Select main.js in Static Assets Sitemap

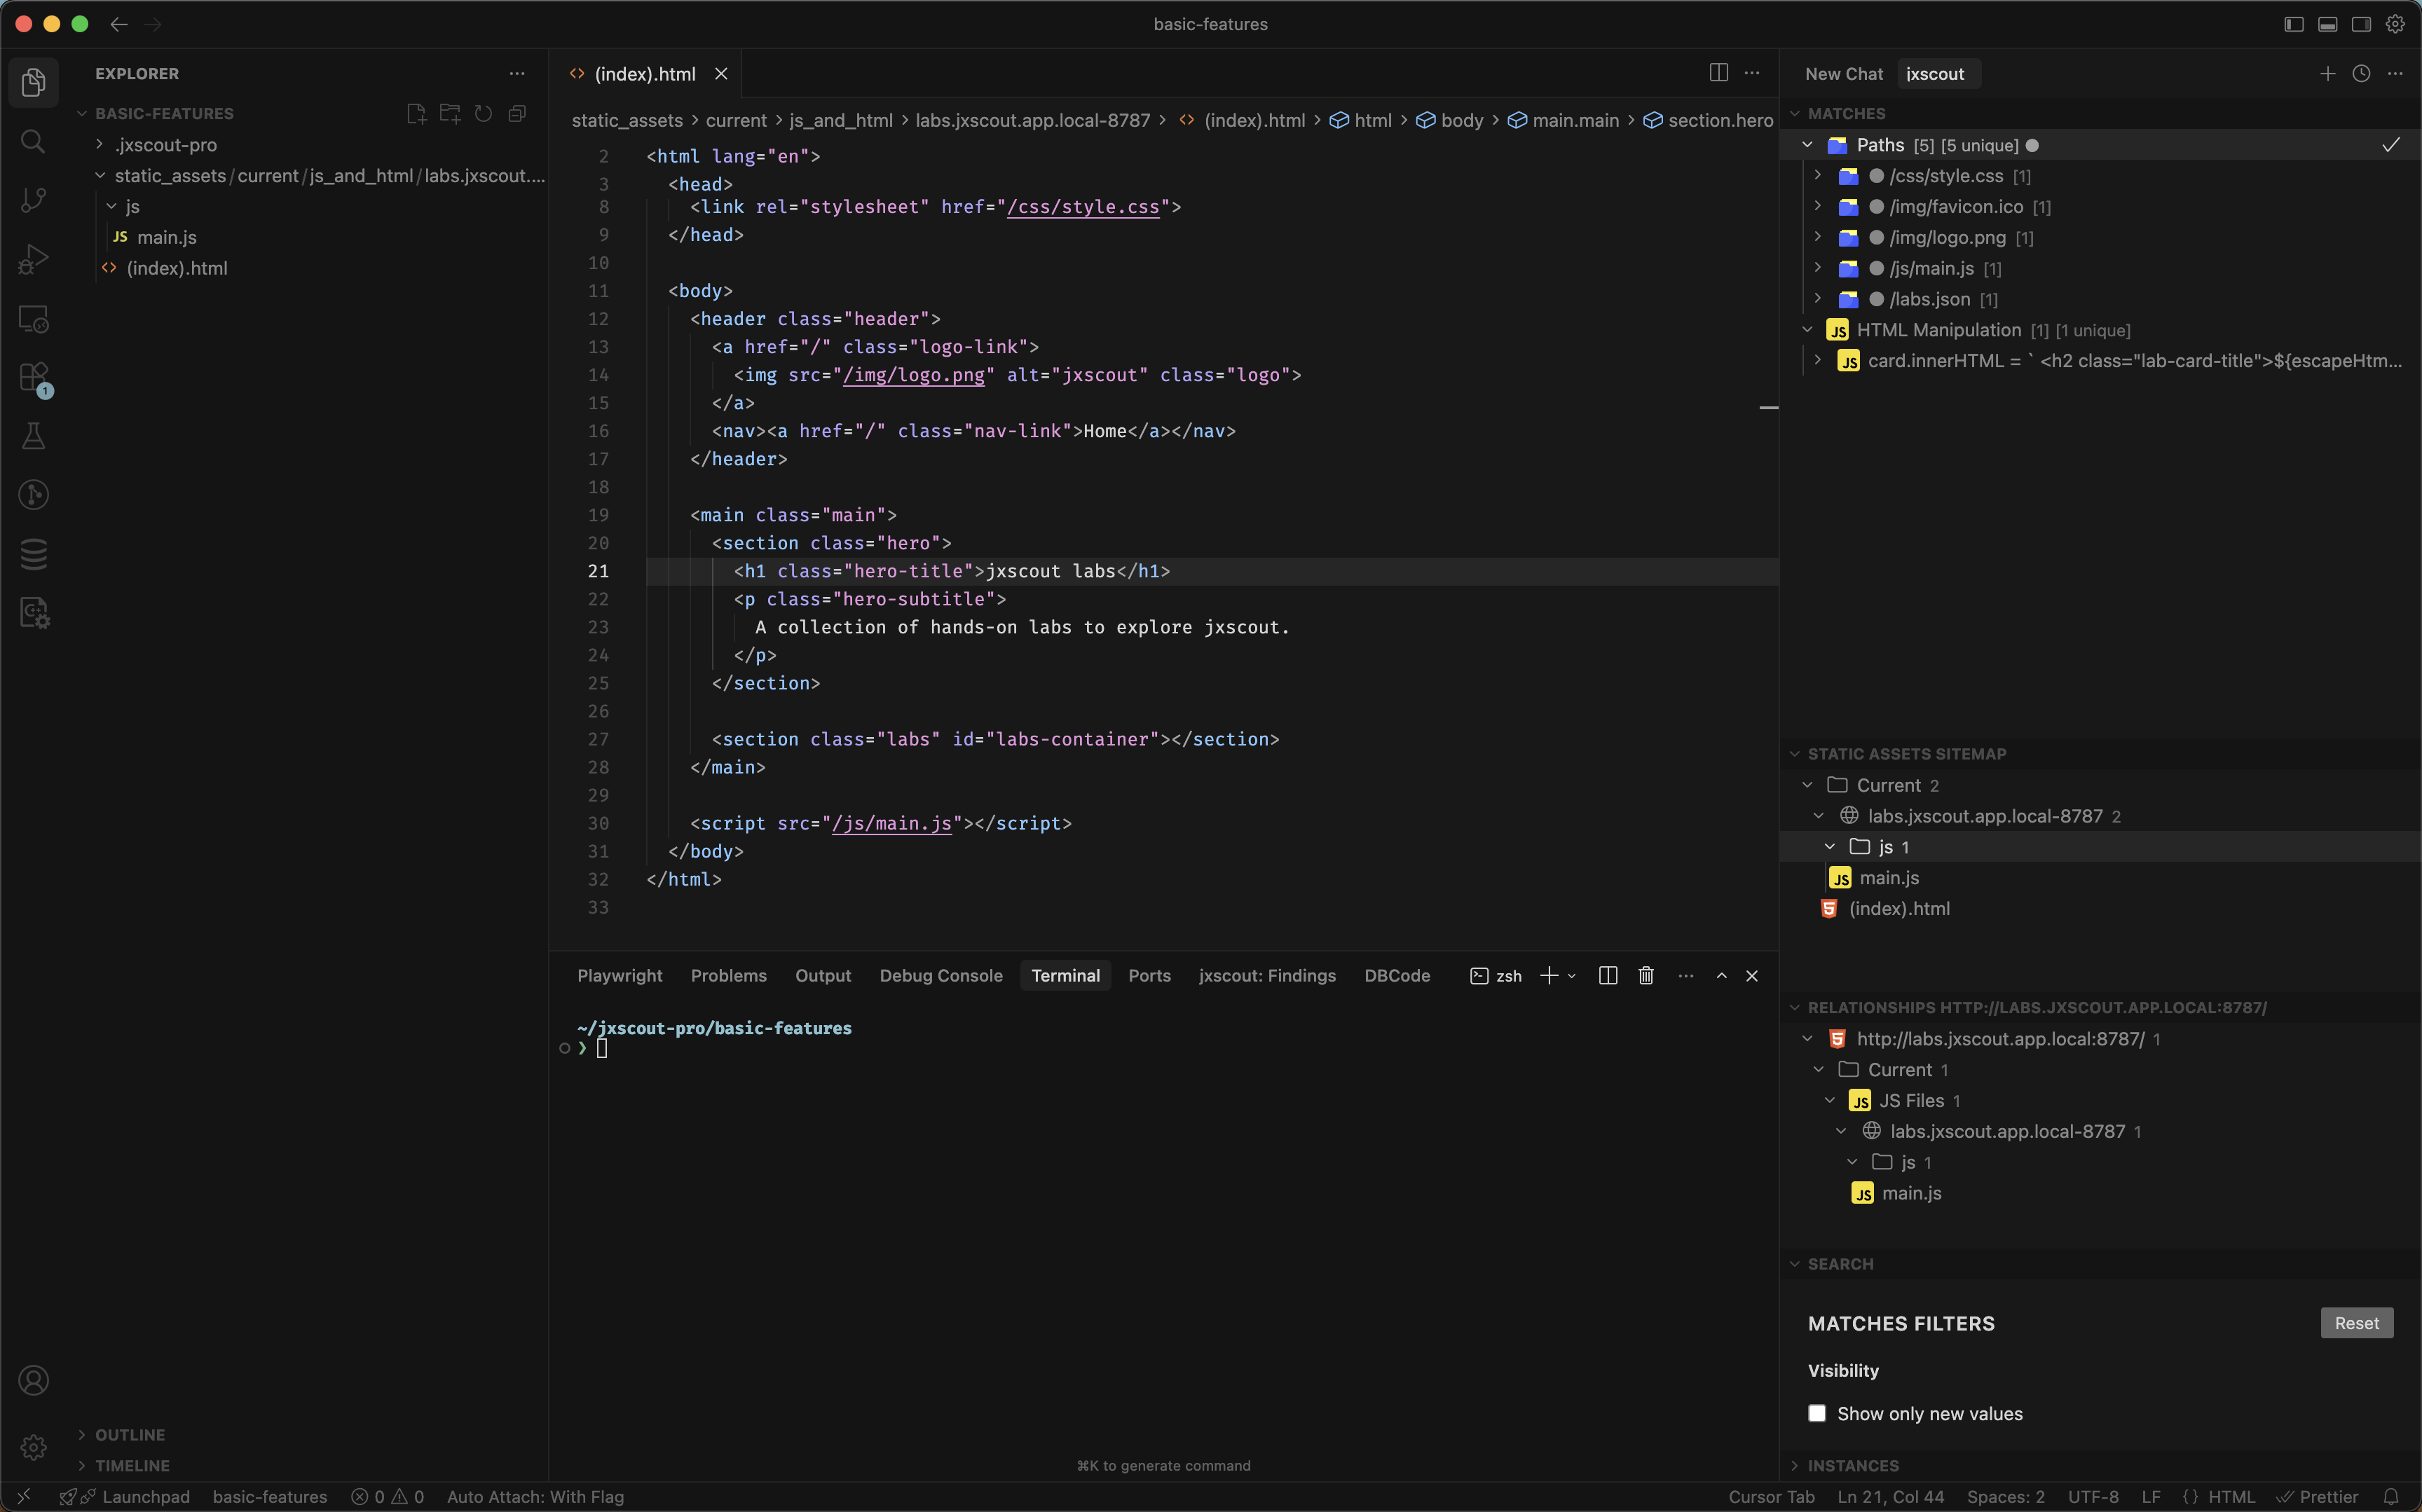1889,878
